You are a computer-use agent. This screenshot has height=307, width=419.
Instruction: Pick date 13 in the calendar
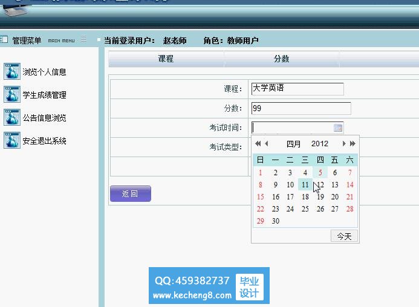pyautogui.click(x=335, y=185)
